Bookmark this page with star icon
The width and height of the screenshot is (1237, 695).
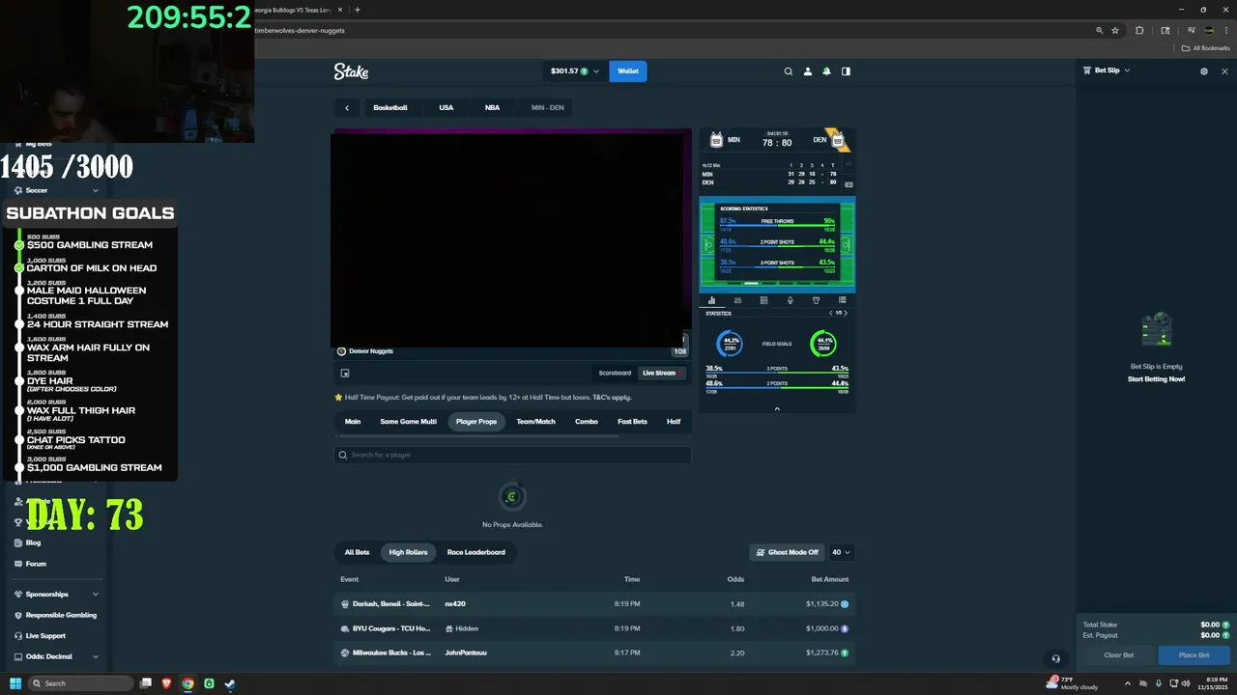1114,31
